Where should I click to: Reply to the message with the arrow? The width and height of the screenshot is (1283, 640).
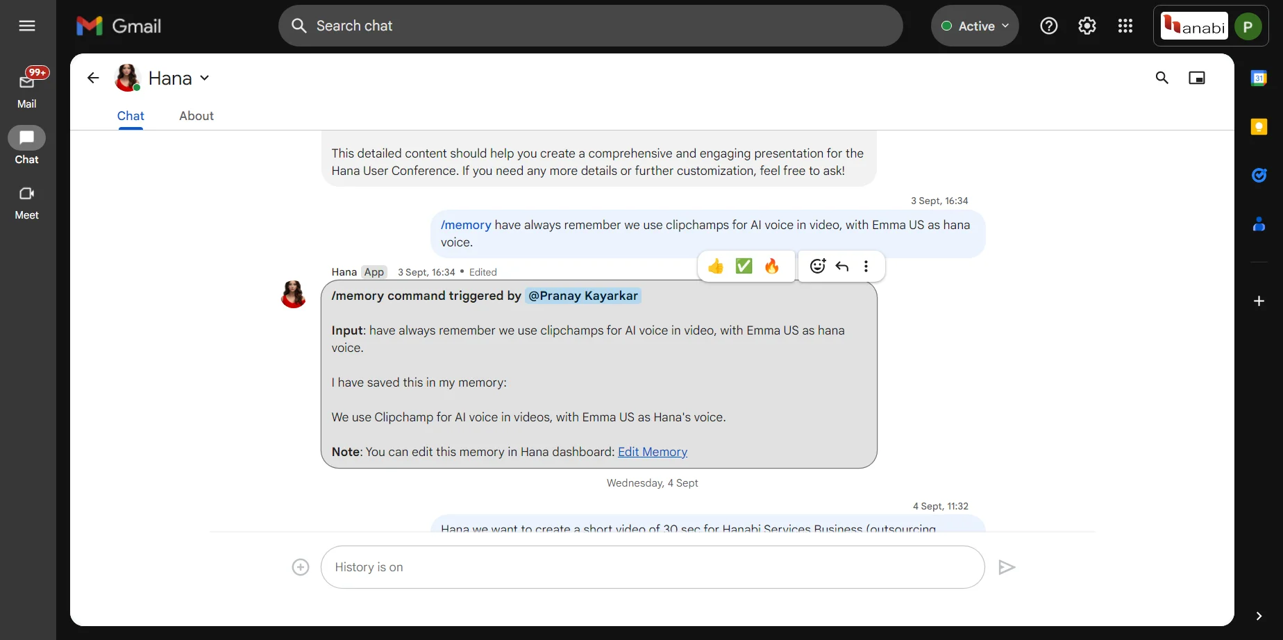point(842,266)
